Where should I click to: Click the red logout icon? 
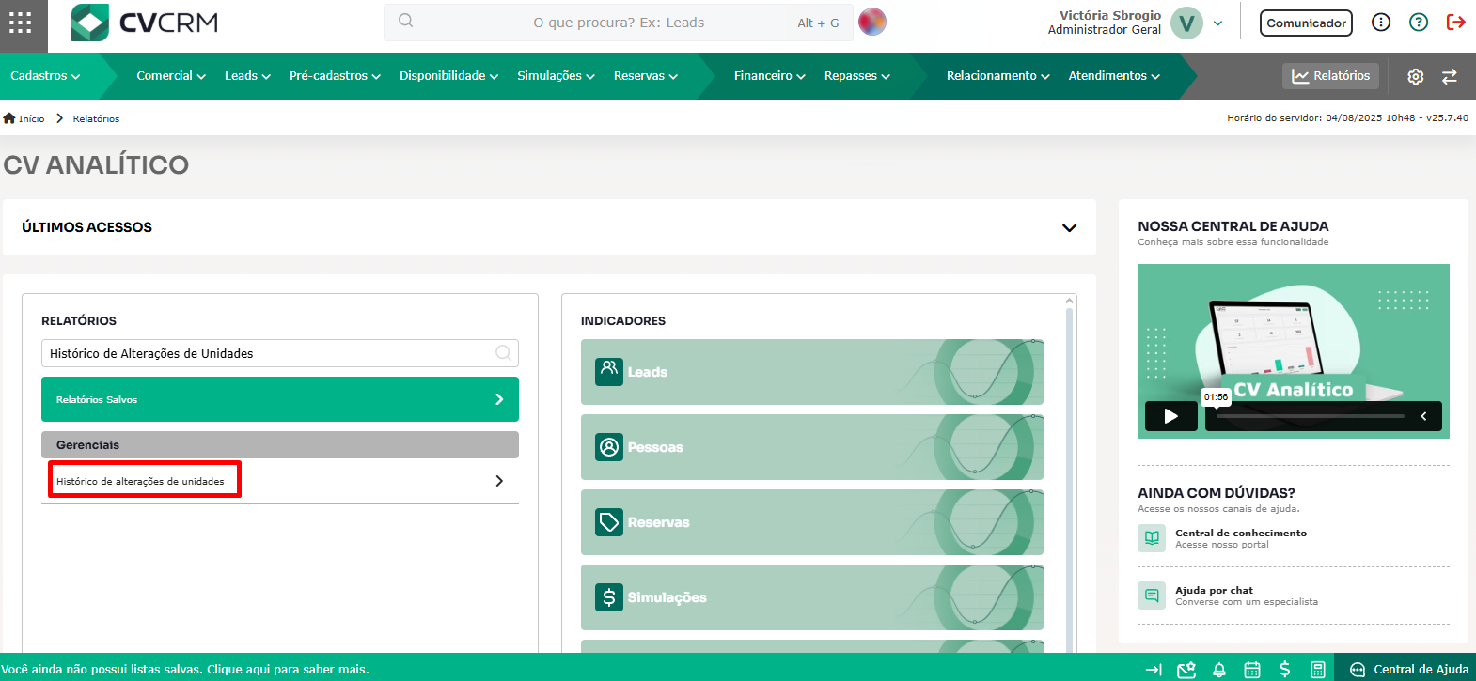1455,23
